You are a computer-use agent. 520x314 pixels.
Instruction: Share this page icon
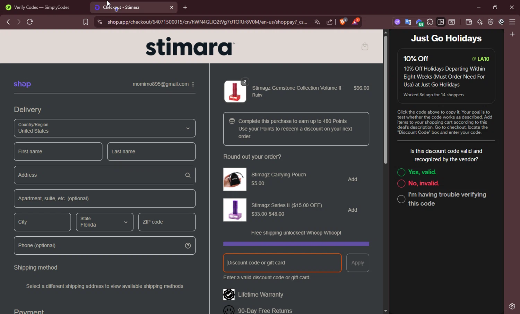pyautogui.click(x=329, y=22)
